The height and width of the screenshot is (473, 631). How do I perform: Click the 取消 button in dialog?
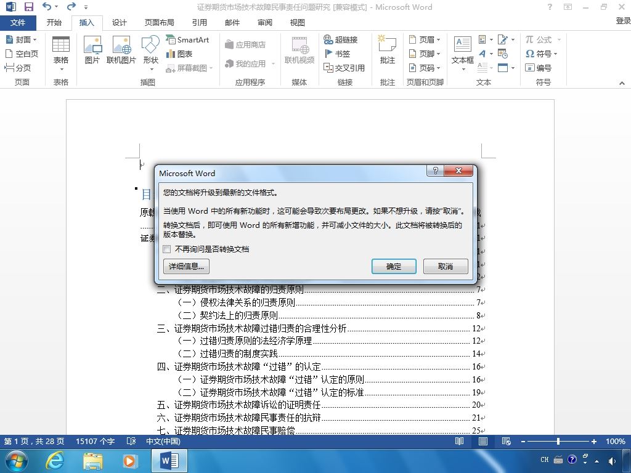[x=446, y=266]
